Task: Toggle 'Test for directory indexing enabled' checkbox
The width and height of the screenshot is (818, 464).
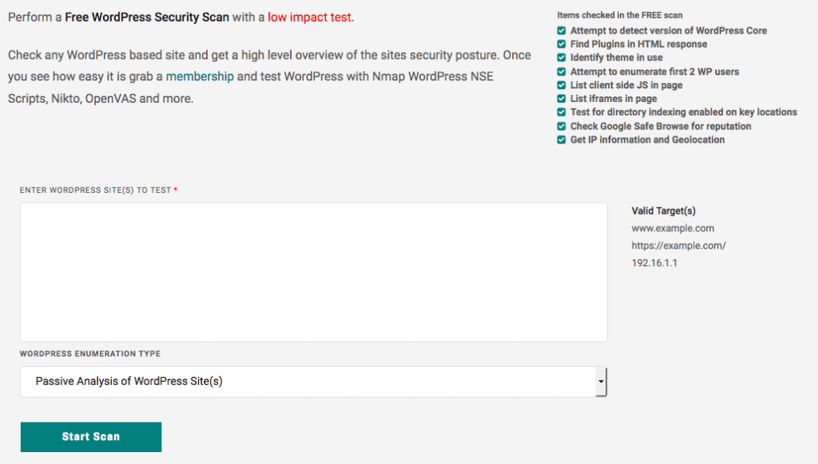Action: (x=562, y=112)
